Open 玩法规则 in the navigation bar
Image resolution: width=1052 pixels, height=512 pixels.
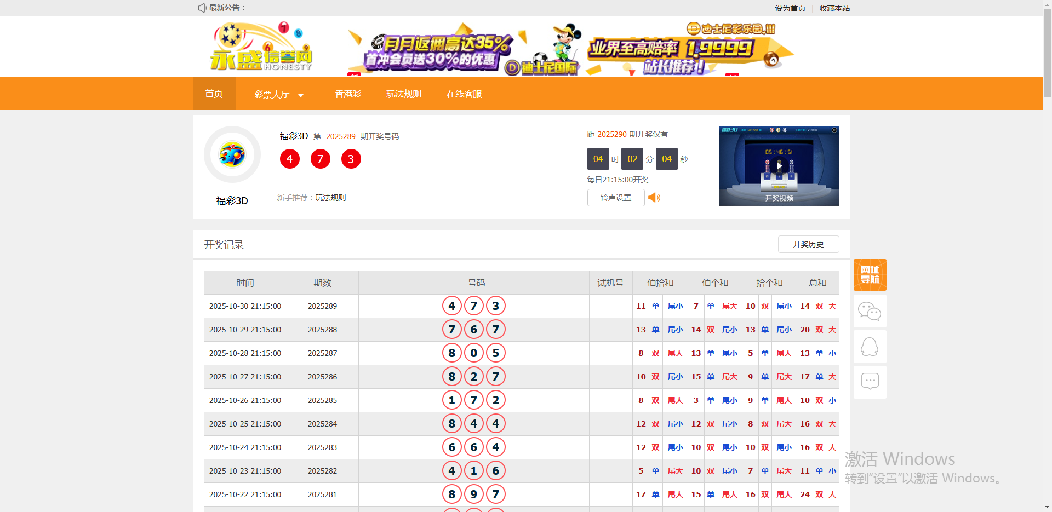pyautogui.click(x=404, y=94)
